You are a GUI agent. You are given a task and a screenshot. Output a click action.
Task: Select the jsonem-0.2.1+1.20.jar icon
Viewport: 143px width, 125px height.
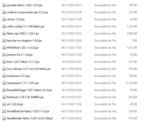[4, 55]
